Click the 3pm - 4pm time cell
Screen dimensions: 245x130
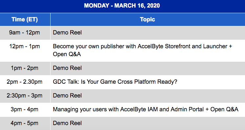coord(25,109)
